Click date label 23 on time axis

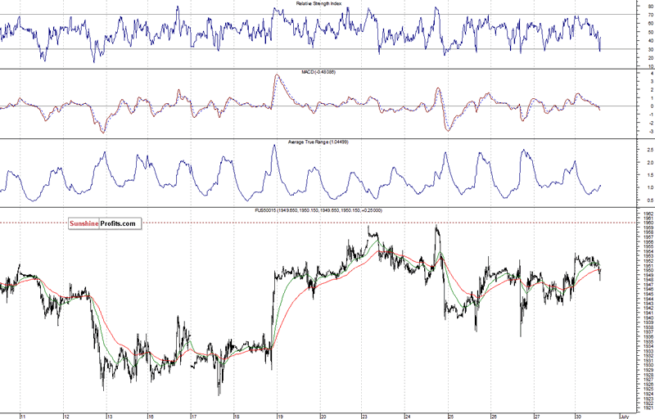(364, 416)
